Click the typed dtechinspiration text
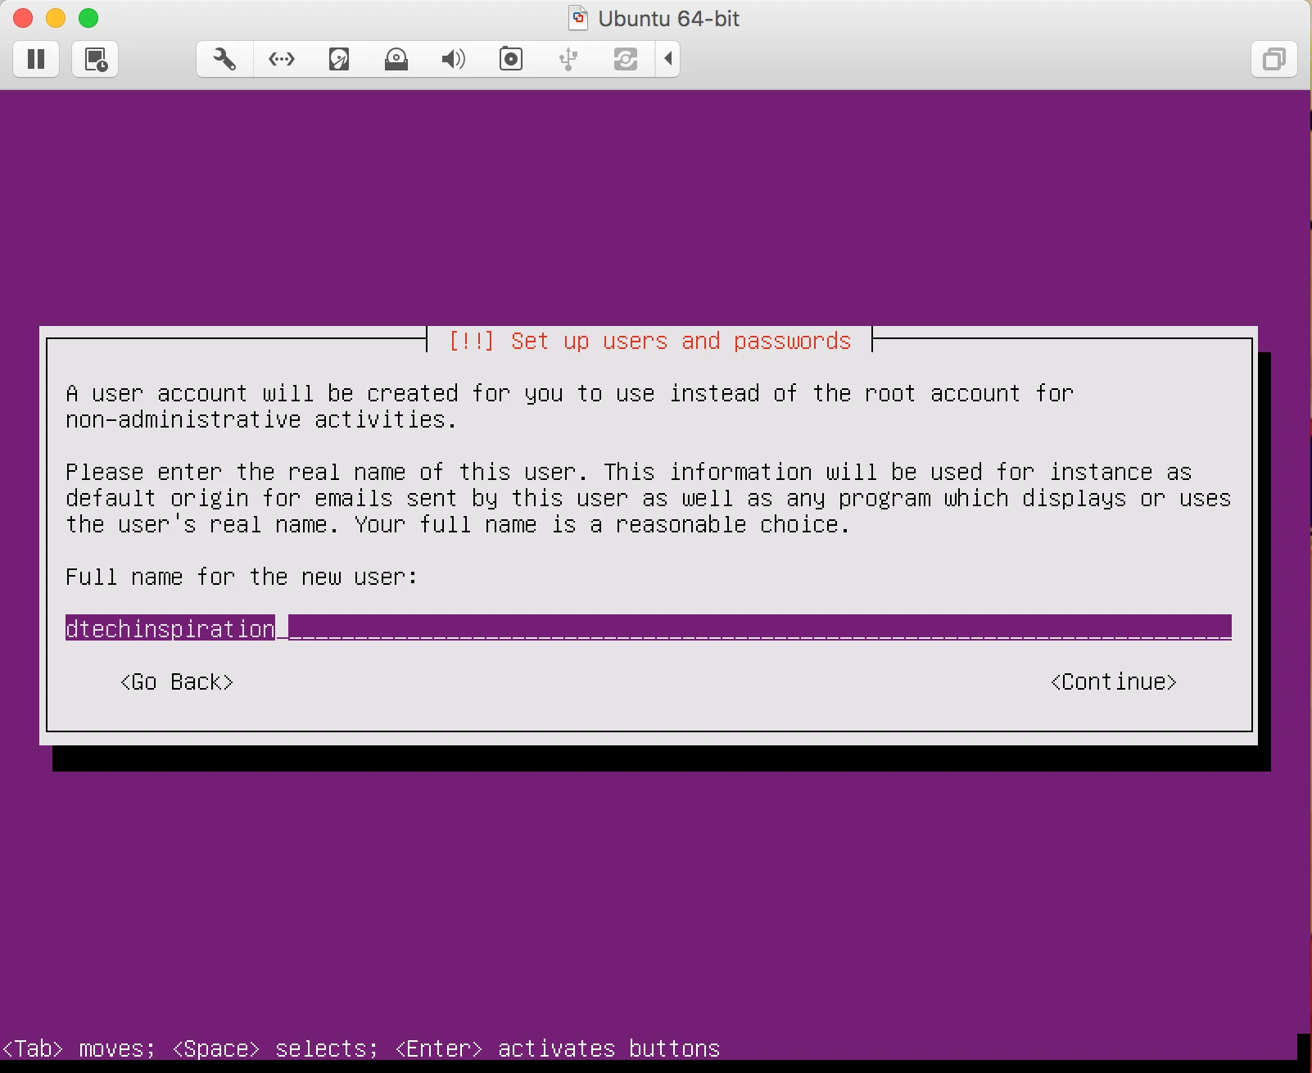Viewport: 1312px width, 1073px height. [x=170, y=628]
